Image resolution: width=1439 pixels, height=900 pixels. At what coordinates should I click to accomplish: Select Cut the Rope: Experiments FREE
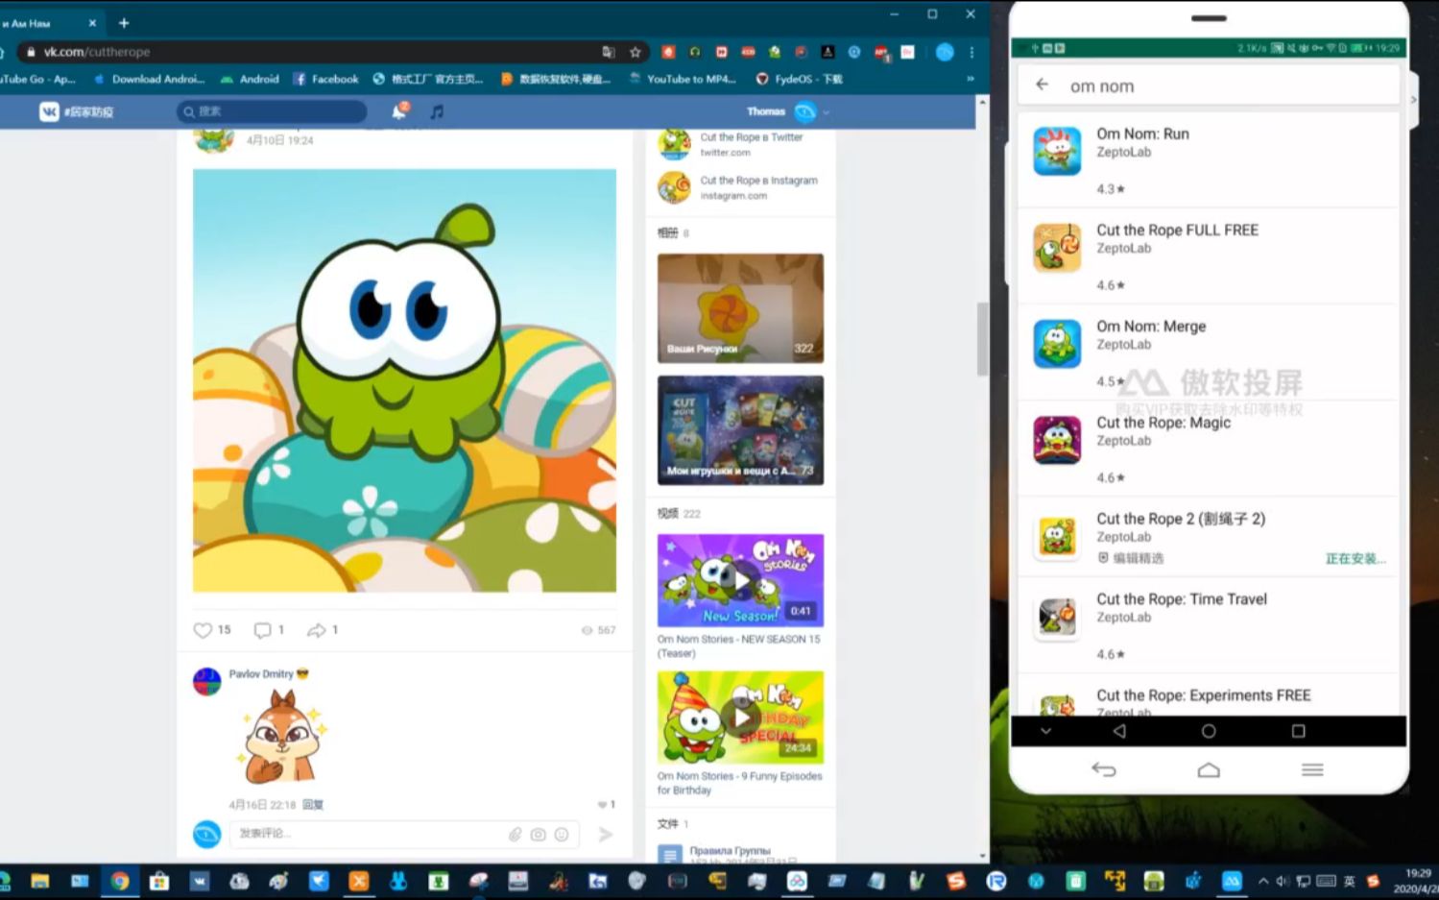(x=1208, y=696)
